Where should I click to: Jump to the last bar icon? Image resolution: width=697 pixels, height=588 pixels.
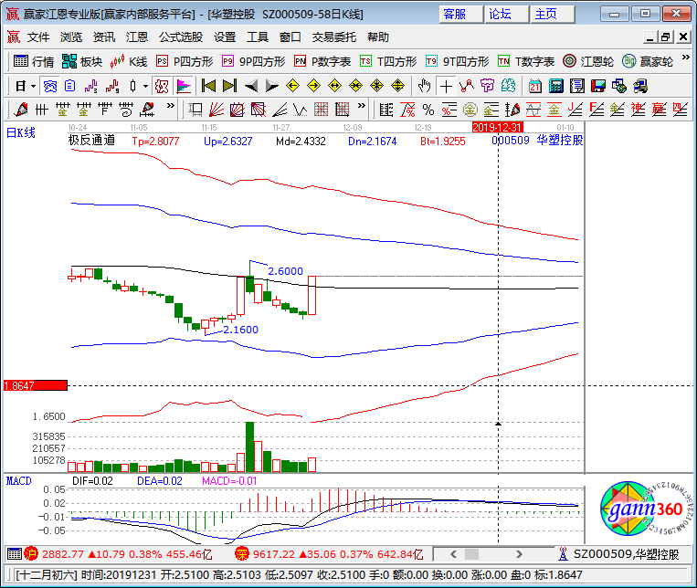(229, 86)
